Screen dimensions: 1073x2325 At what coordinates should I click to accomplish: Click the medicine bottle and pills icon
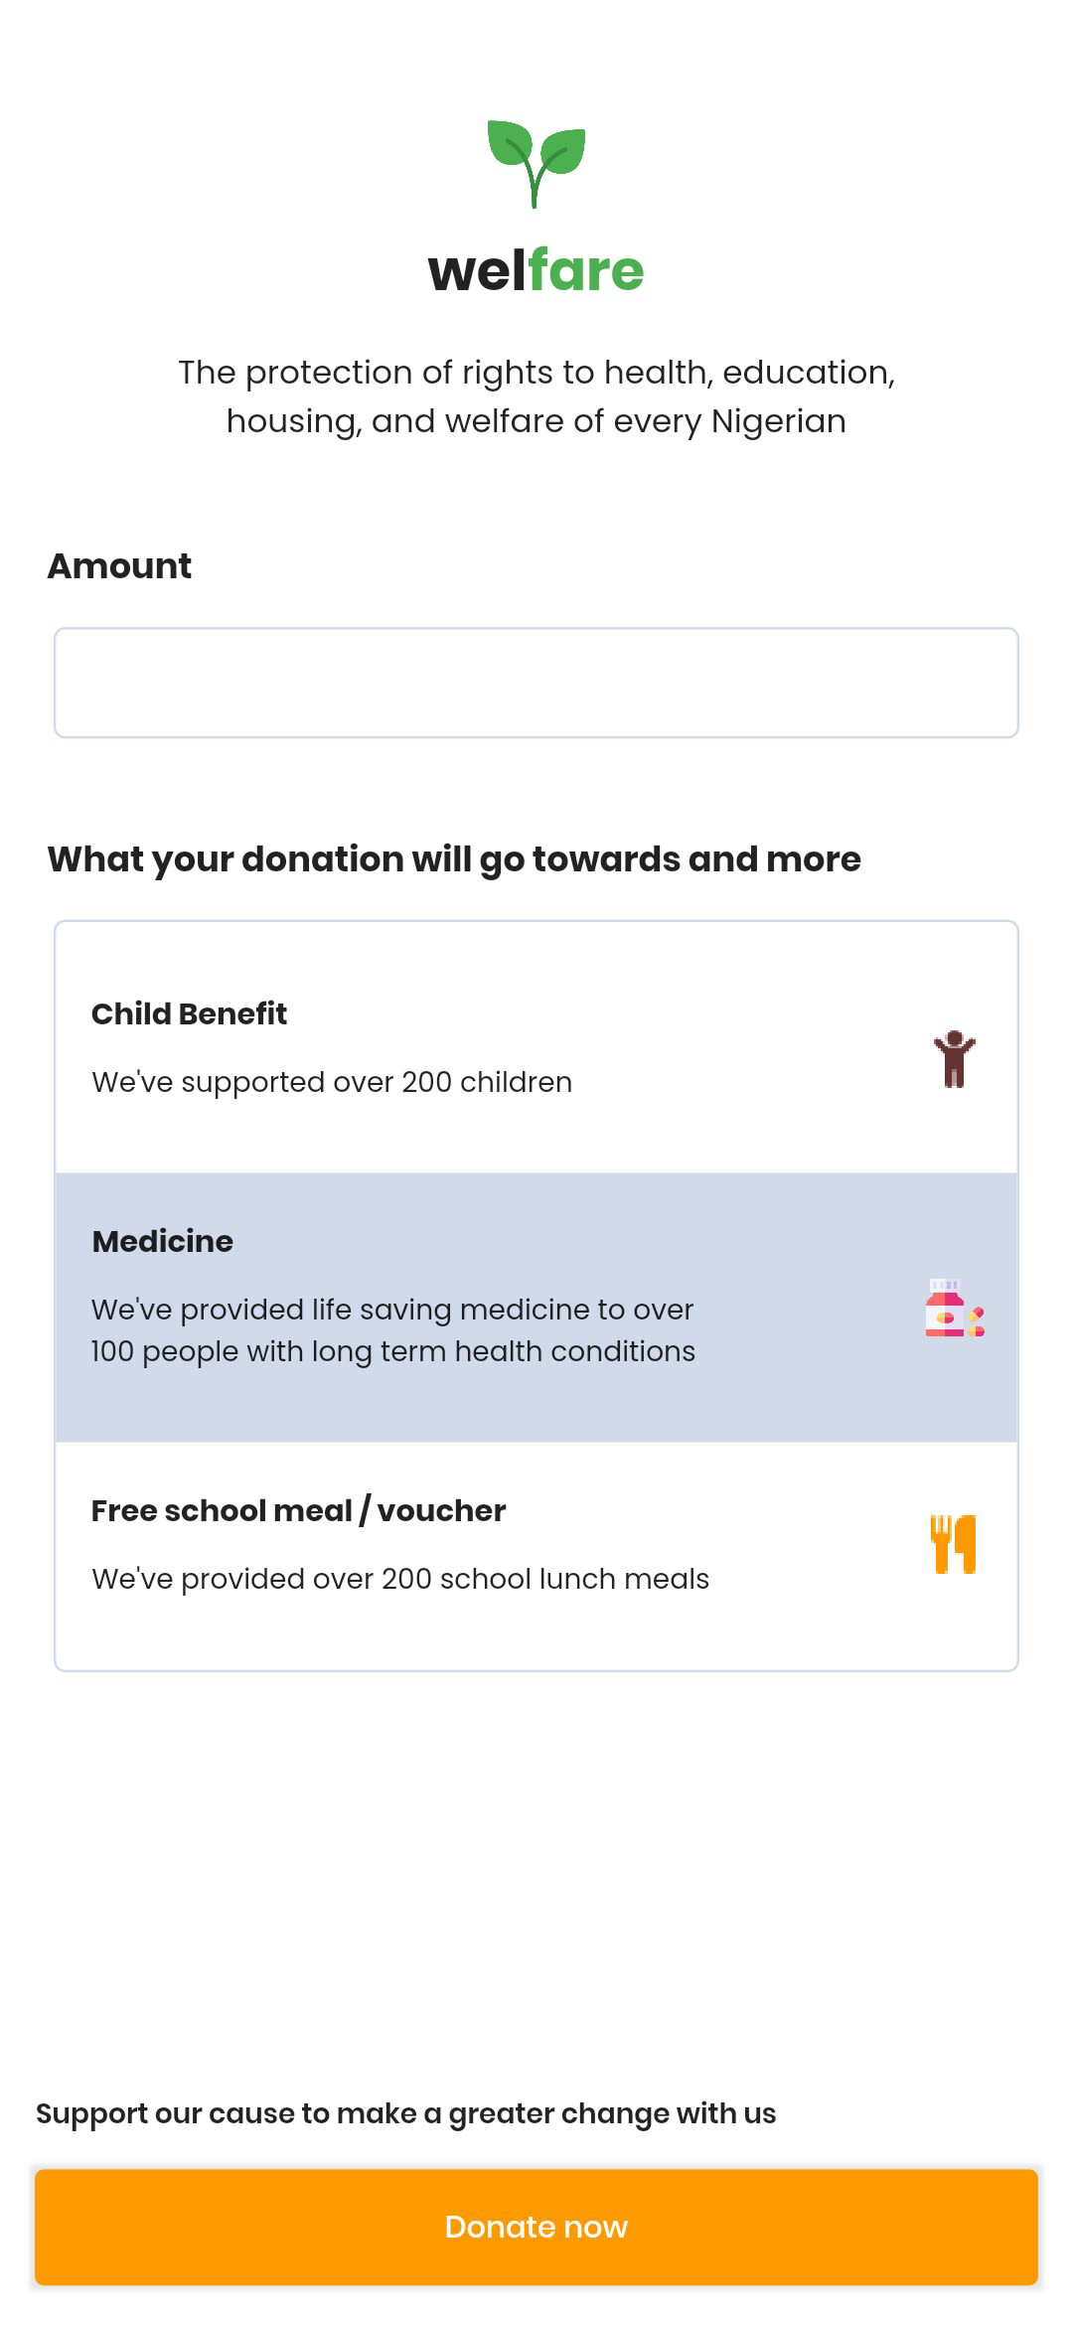click(x=954, y=1308)
